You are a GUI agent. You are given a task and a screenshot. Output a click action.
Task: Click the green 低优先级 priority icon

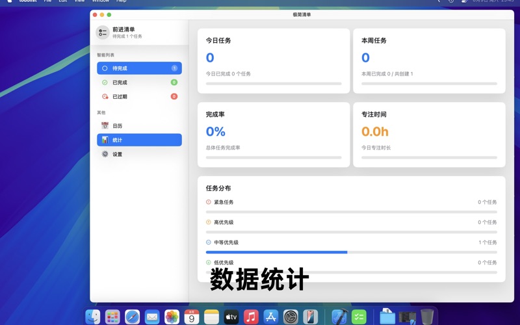(x=208, y=263)
